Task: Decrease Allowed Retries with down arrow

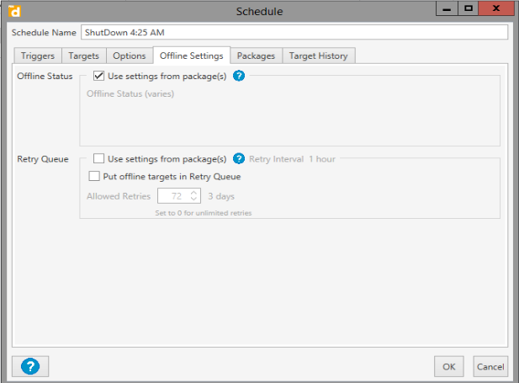Action: (193, 199)
